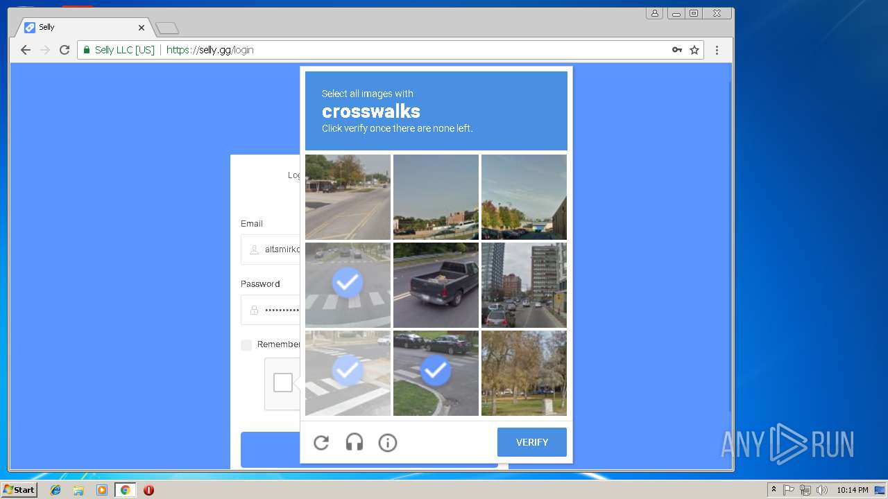Viewport: 888px width, 499px height.
Task: Click the Opera taskbar icon
Action: pos(148,490)
